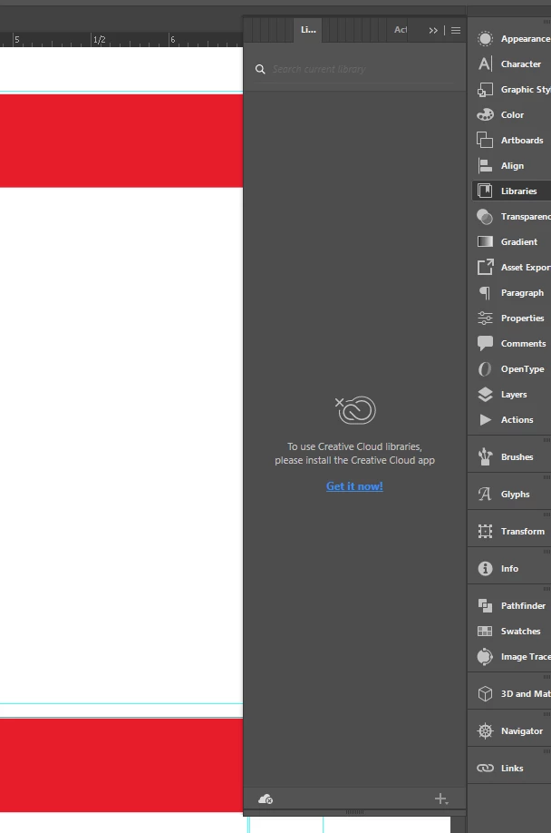Viewport: 551px width, 833px height.
Task: Open the Character panel icon
Action: (x=485, y=64)
